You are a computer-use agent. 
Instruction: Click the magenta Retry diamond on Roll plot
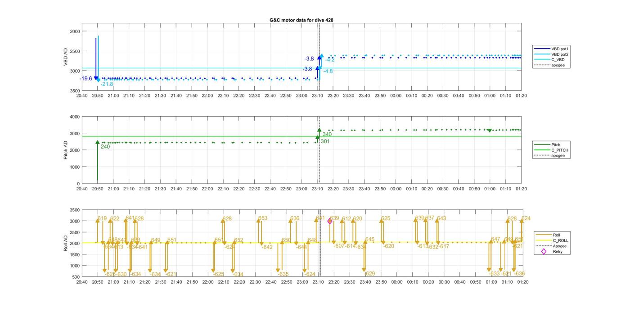click(x=330, y=221)
